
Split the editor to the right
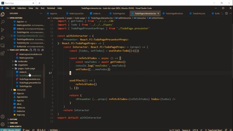pyautogui.click(x=226, y=13)
